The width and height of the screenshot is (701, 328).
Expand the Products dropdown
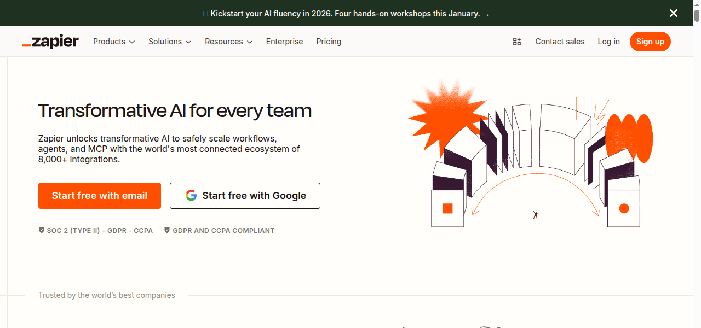pos(110,42)
